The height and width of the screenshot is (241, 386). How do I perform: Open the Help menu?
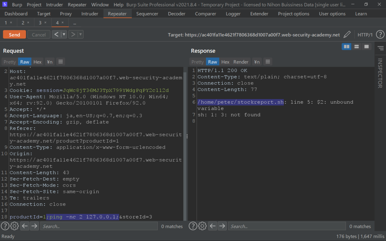(118, 5)
